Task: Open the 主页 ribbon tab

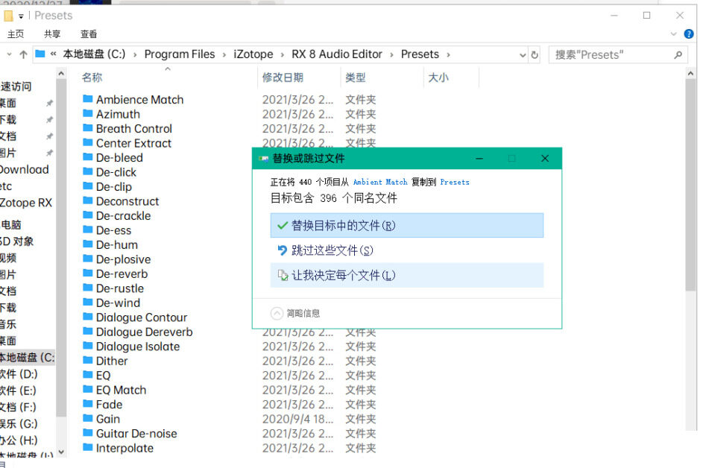Action: [16, 34]
